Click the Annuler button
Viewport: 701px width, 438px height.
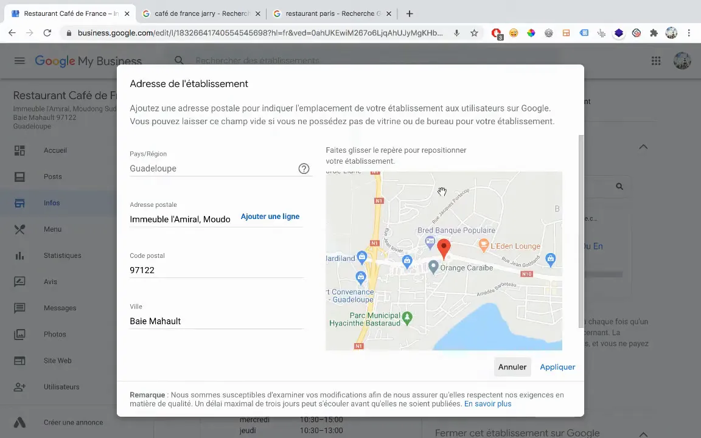tap(512, 367)
